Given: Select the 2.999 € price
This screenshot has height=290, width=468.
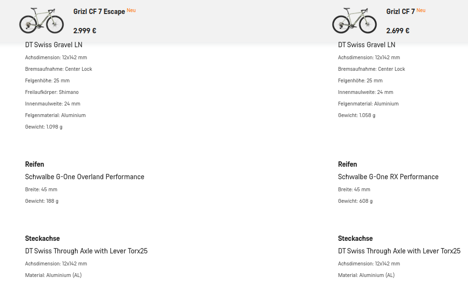Looking at the screenshot, I should 85,31.
